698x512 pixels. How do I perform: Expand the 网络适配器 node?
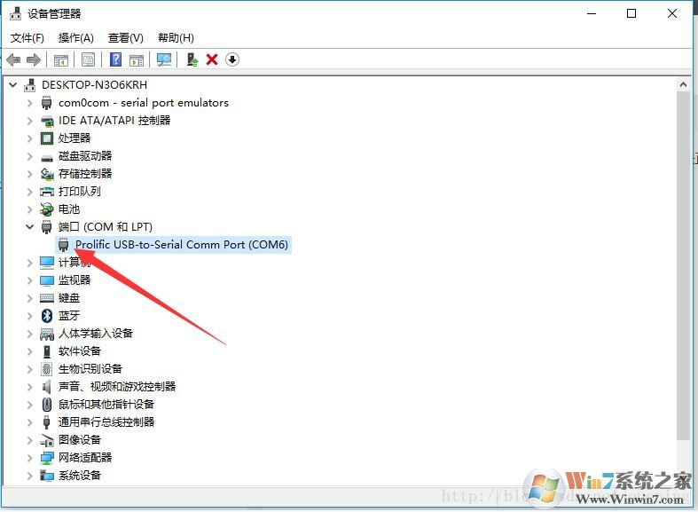point(30,458)
